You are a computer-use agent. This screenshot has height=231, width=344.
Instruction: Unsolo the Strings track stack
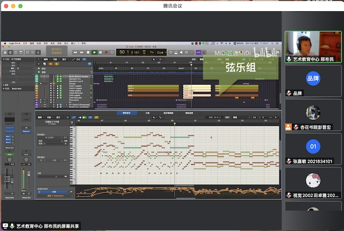54,83
